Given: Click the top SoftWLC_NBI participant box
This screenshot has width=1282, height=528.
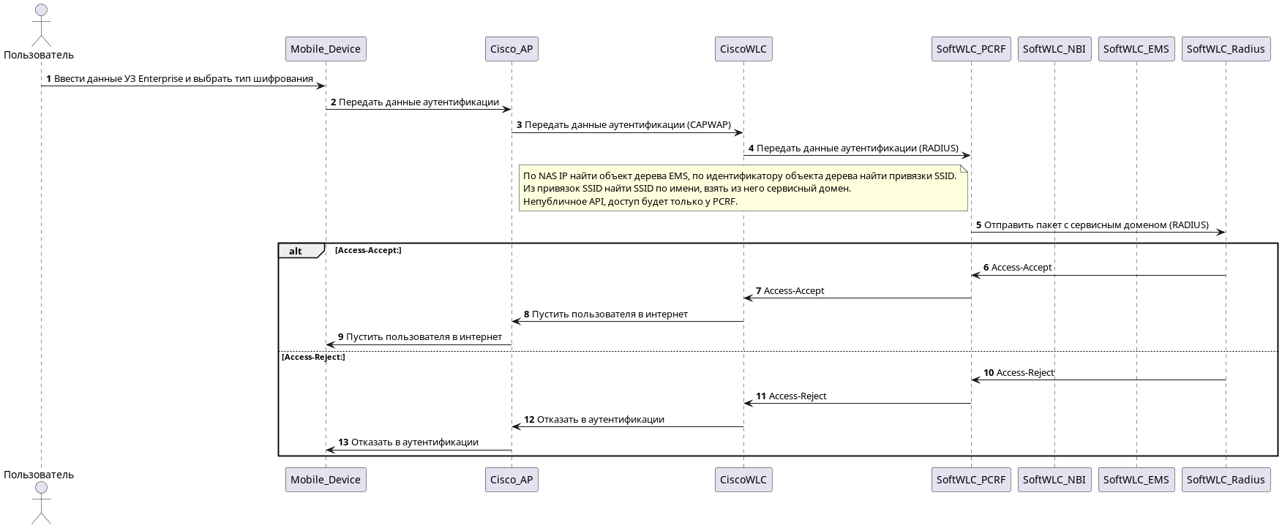Looking at the screenshot, I should (1054, 49).
